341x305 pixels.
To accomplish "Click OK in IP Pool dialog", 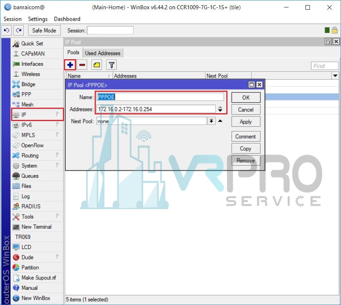I will pos(246,97).
